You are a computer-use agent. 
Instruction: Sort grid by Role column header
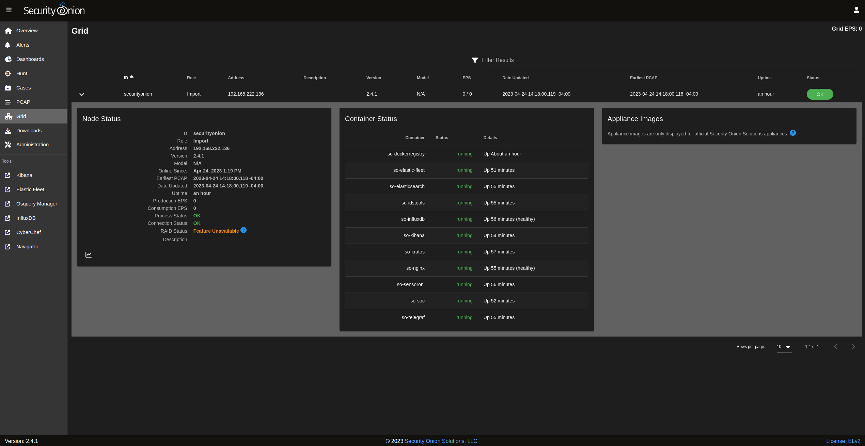[x=191, y=78]
